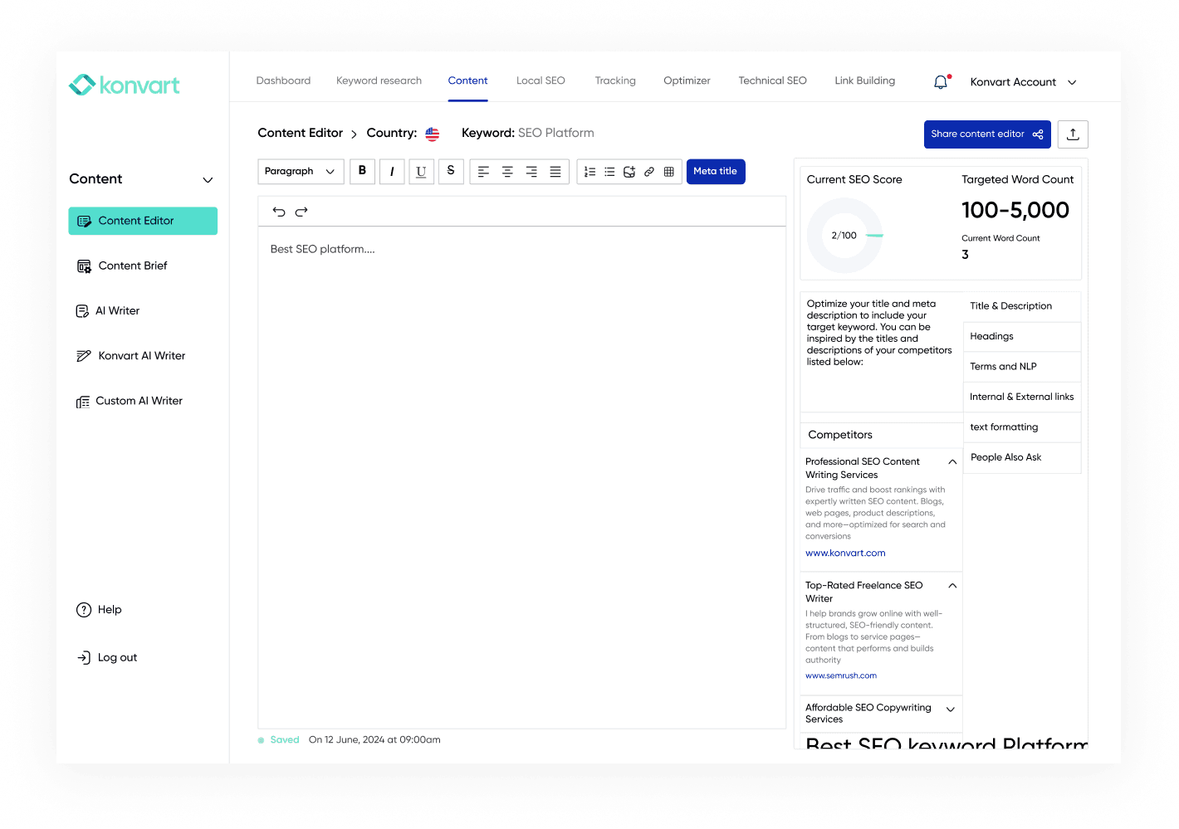Click the export upload icon button
1179x829 pixels.
(1073, 134)
